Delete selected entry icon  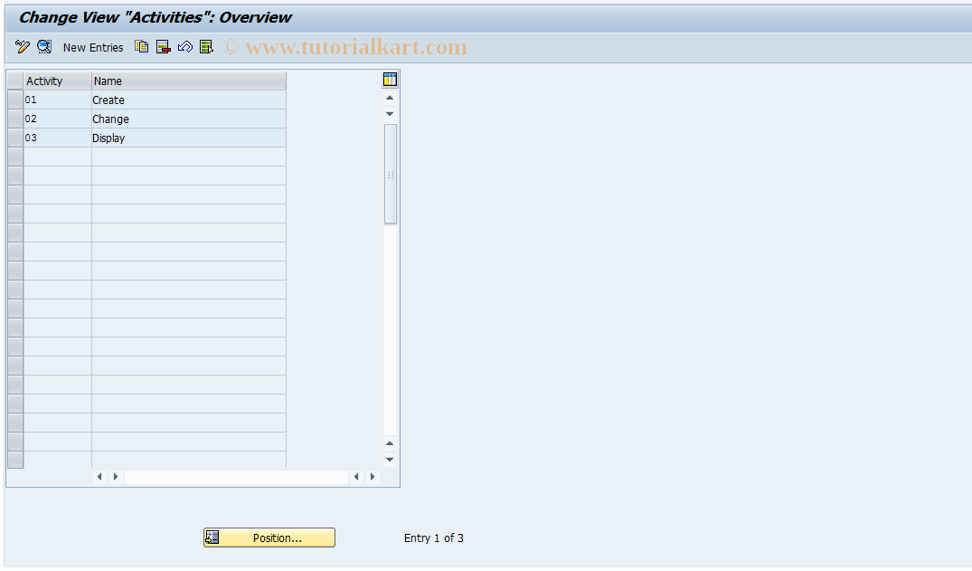coord(163,46)
